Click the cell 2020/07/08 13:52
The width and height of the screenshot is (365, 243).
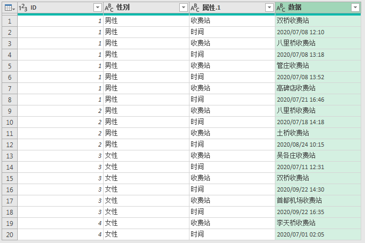(318, 77)
